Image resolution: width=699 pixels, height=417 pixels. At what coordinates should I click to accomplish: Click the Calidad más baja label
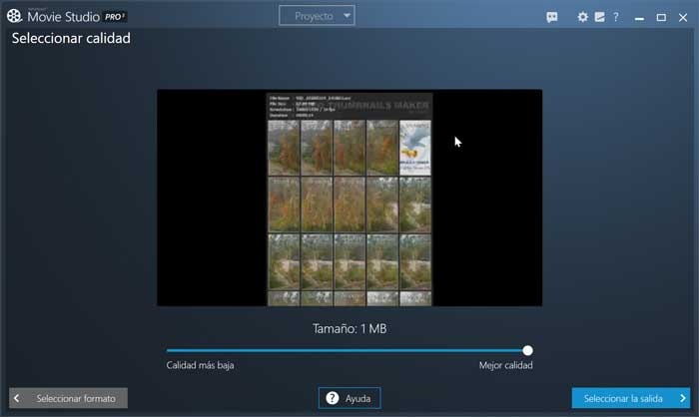point(200,365)
